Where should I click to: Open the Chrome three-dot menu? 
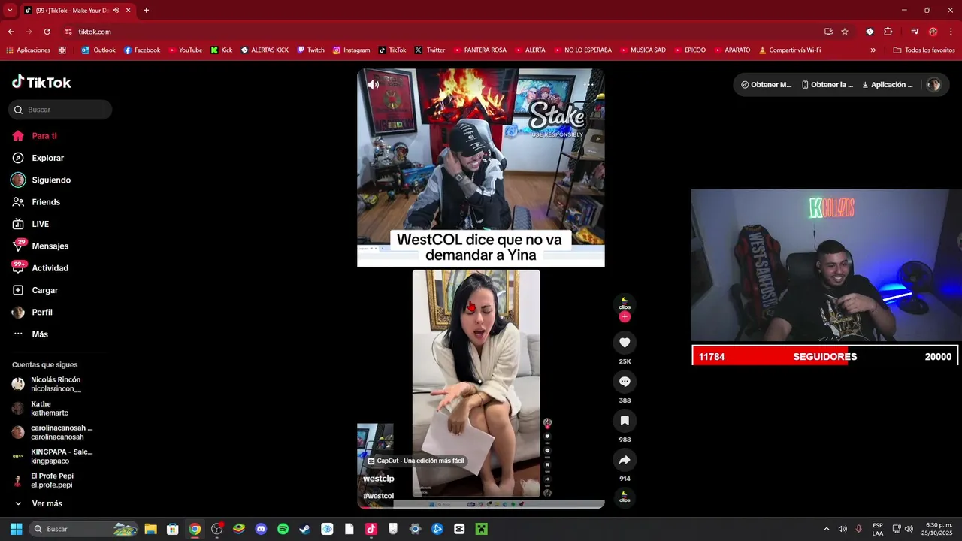(x=951, y=32)
